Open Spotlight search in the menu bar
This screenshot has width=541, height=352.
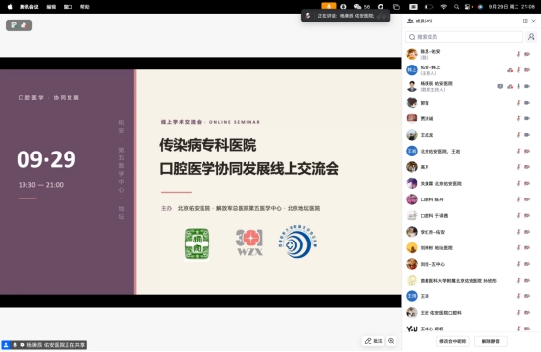pyautogui.click(x=456, y=7)
